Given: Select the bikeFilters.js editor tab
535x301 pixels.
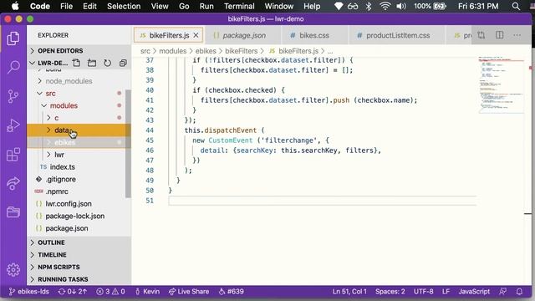Looking at the screenshot, I should (x=169, y=35).
